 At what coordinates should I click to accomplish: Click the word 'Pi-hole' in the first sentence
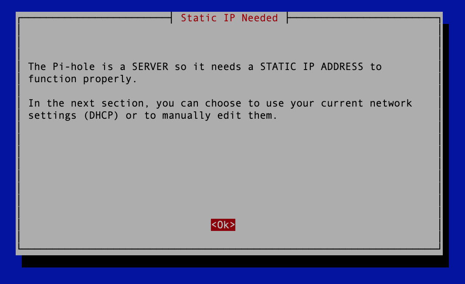(74, 67)
